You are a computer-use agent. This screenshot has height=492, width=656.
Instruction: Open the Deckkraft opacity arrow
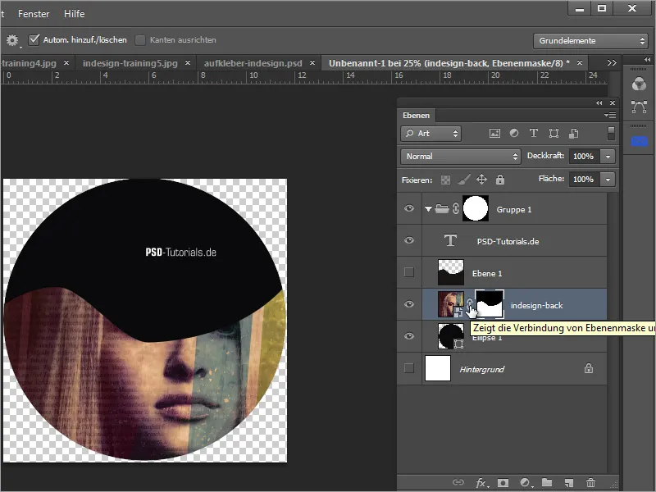608,157
